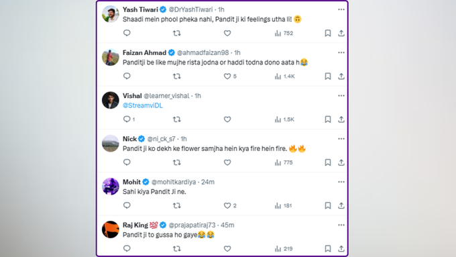Open more options for Yash Tiwari's tweet
The width and height of the screenshot is (456, 257).
point(341,9)
